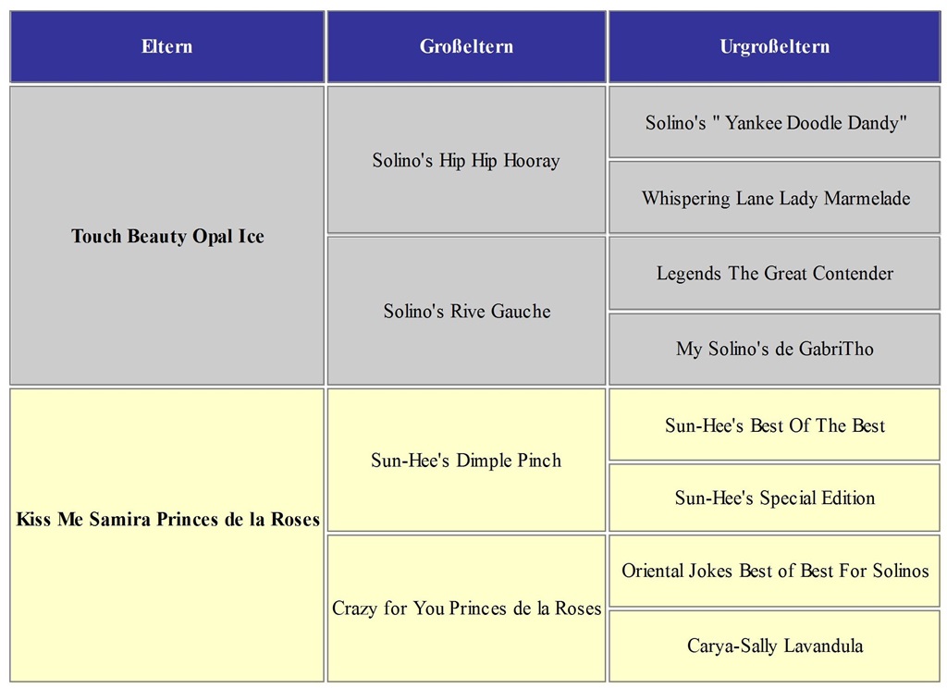The width and height of the screenshot is (947, 689).
Task: Click Sun-Hee's Special Edition cell
Action: click(775, 498)
